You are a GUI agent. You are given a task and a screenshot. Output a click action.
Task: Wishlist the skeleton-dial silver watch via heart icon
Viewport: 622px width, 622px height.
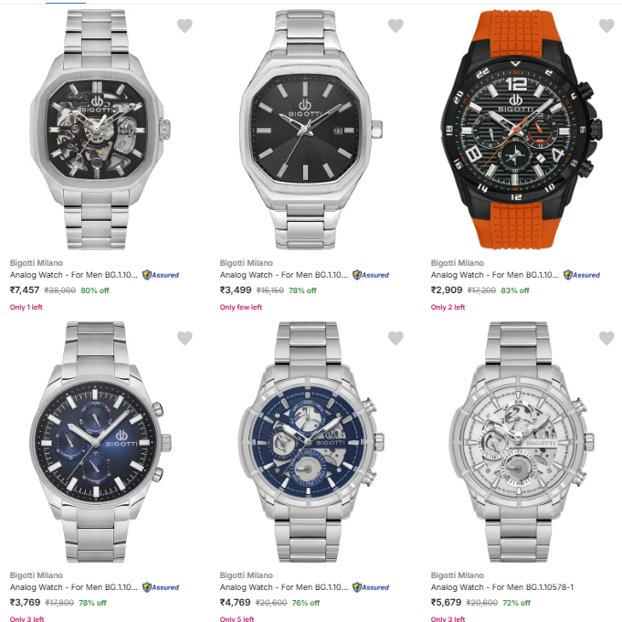(184, 26)
